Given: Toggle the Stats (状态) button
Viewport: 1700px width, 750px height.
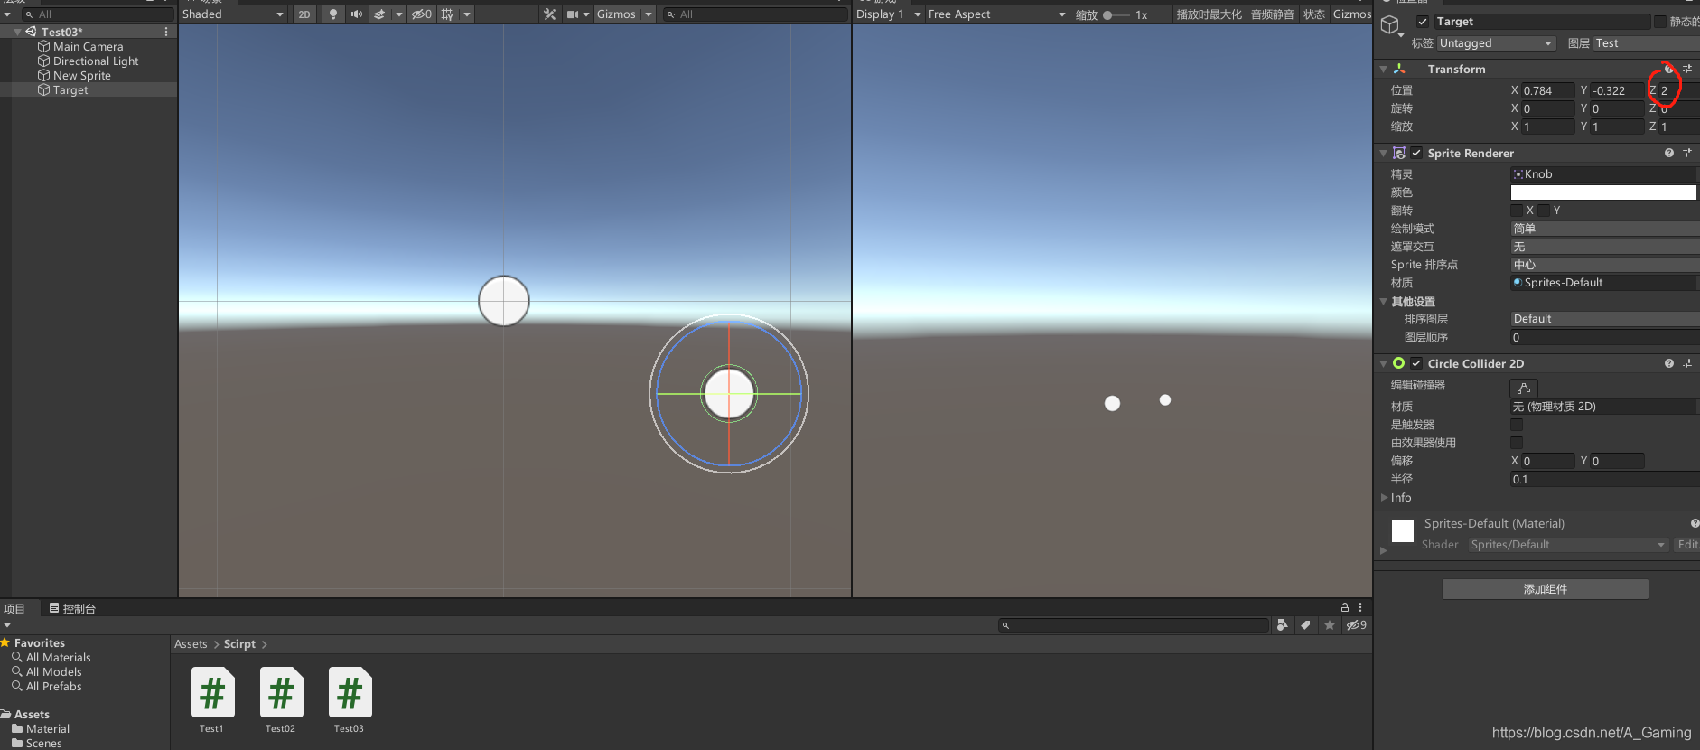Looking at the screenshot, I should 1314,14.
